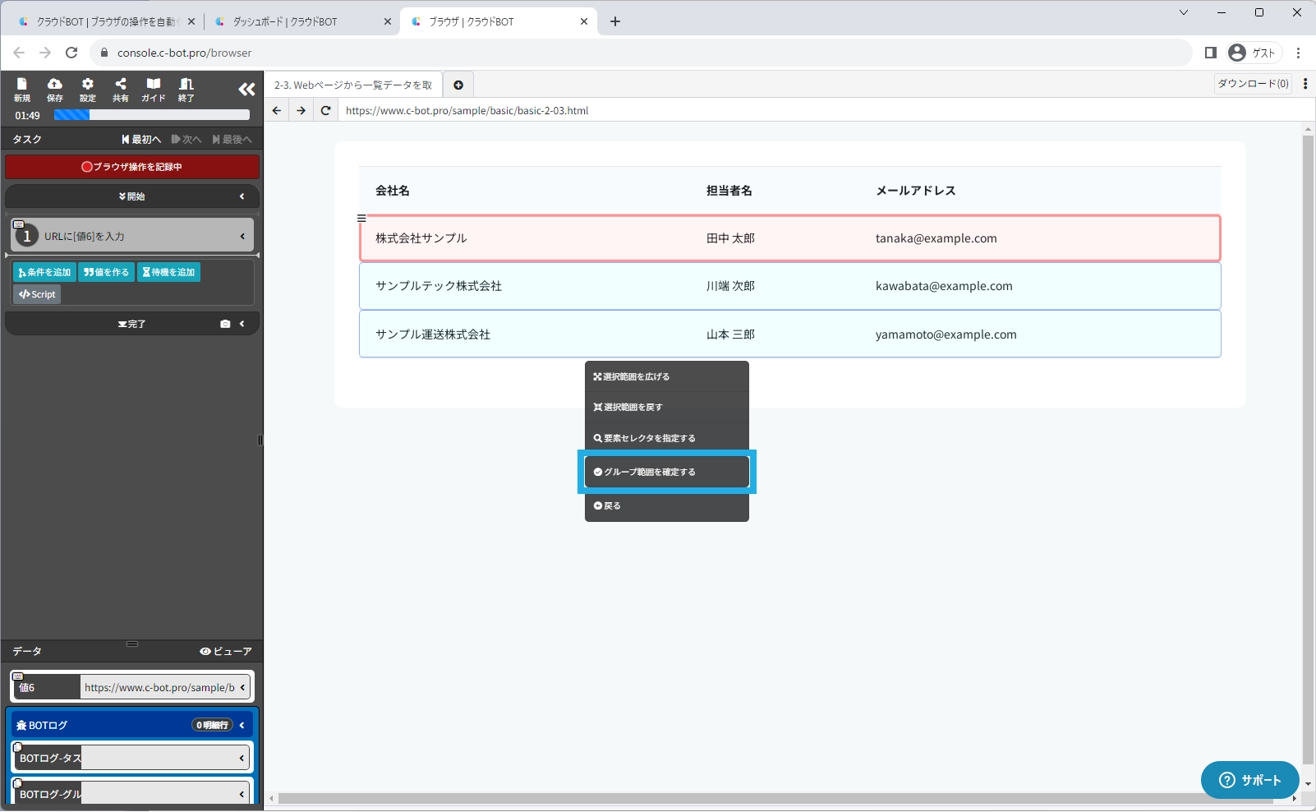Screen dimensions: 1316x812
Task: Toggle the ブラウザ操作を記録中 recording button
Action: tap(132, 167)
